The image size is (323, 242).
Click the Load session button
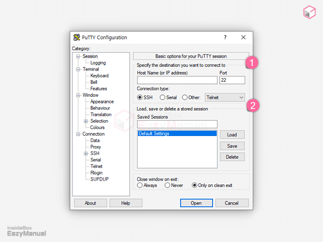click(232, 135)
